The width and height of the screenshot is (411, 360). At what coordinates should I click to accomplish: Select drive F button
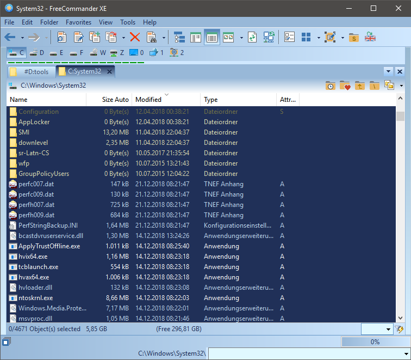pyautogui.click(x=77, y=53)
